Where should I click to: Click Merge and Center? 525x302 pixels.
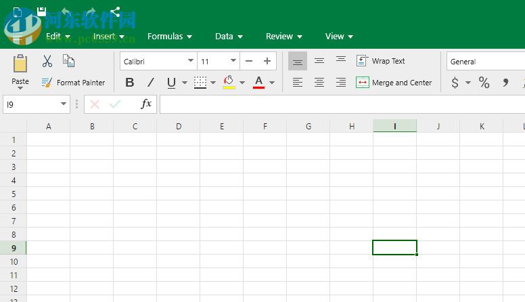point(394,83)
